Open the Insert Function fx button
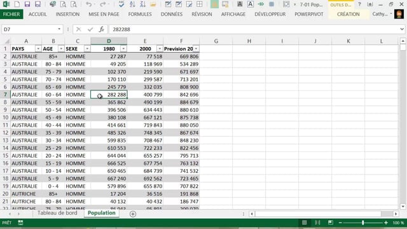 (x=102, y=29)
